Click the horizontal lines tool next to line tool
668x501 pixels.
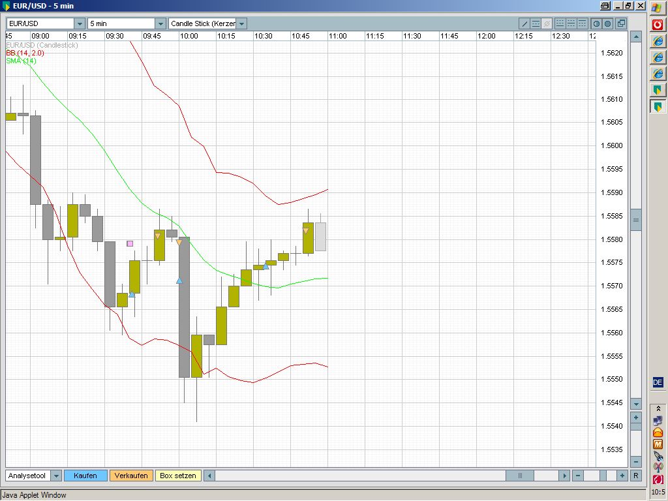(536, 23)
